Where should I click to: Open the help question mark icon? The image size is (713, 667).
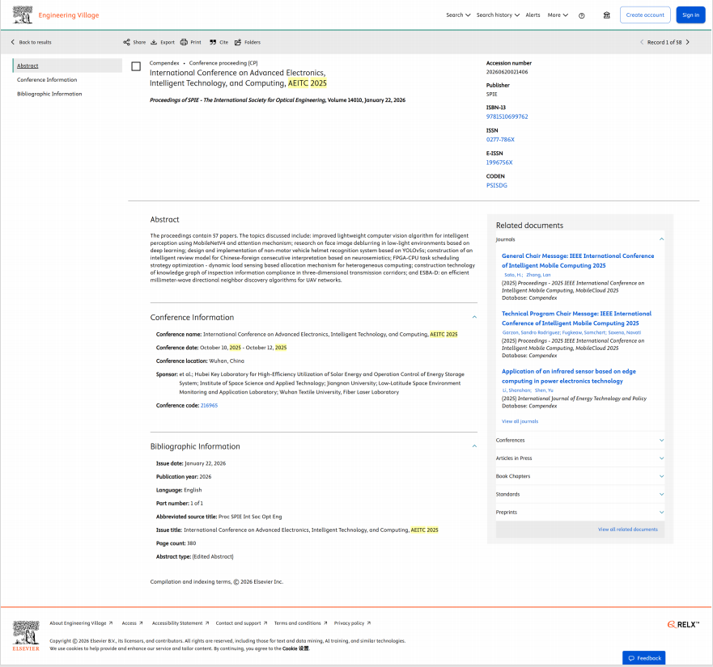(x=581, y=15)
